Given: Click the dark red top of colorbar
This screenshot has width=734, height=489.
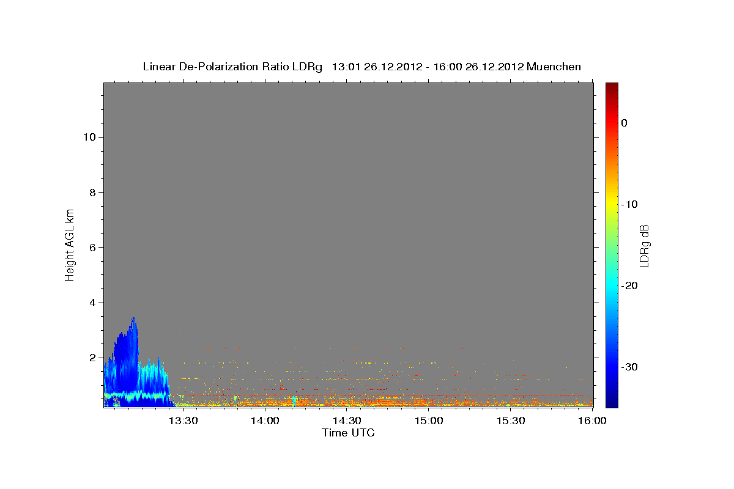Looking at the screenshot, I should coord(612,87).
